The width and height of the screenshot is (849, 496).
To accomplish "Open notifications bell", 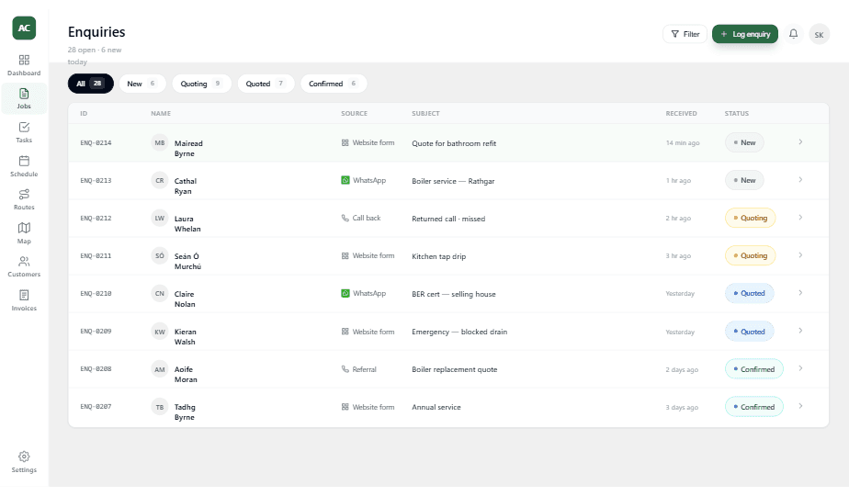I will pos(793,34).
